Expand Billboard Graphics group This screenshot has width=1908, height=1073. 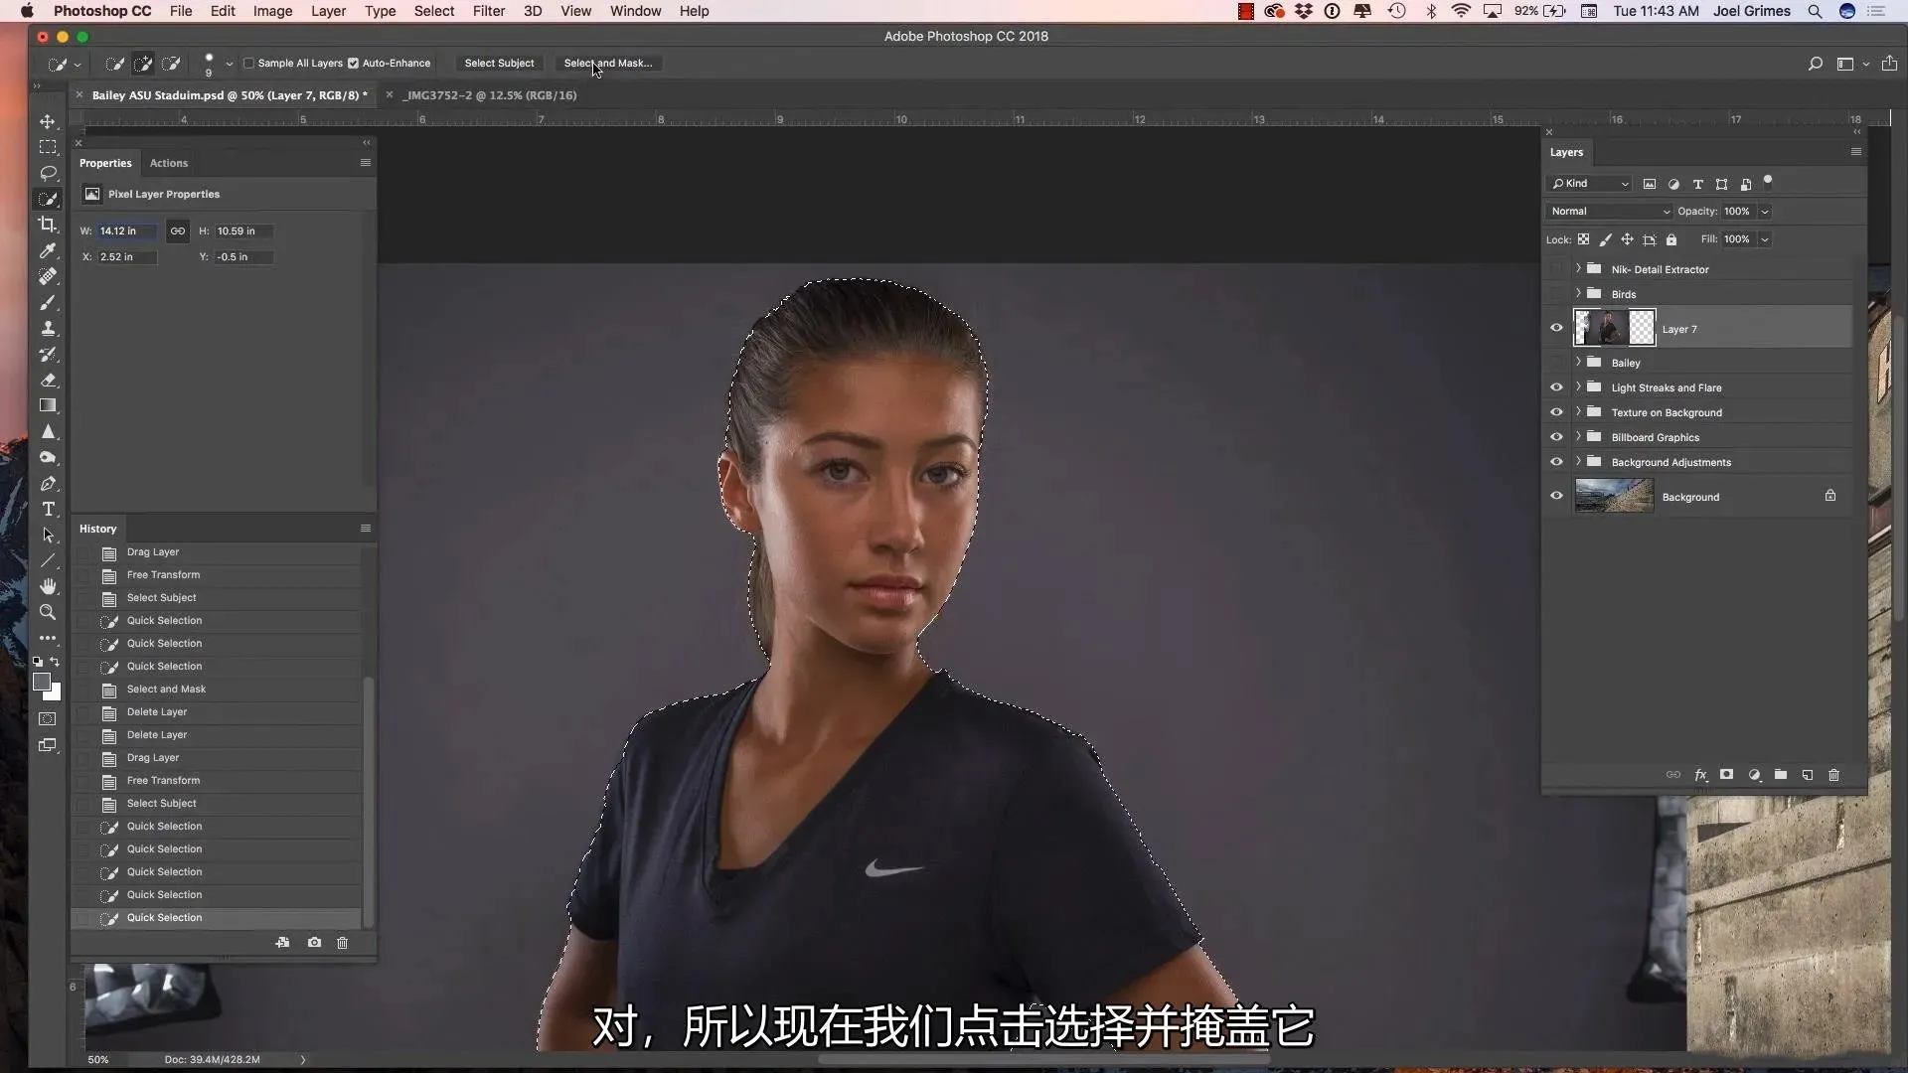point(1578,436)
